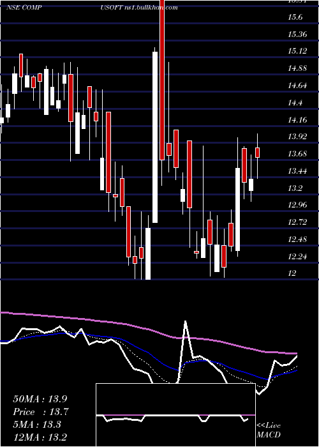Screen dimensions: 319x447
Task: Click the 15.36 price axis label
Action: tap(297, 34)
